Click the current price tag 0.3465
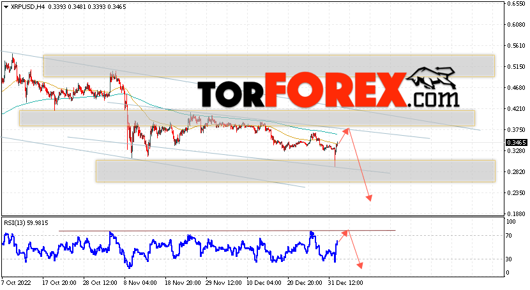 (516, 143)
